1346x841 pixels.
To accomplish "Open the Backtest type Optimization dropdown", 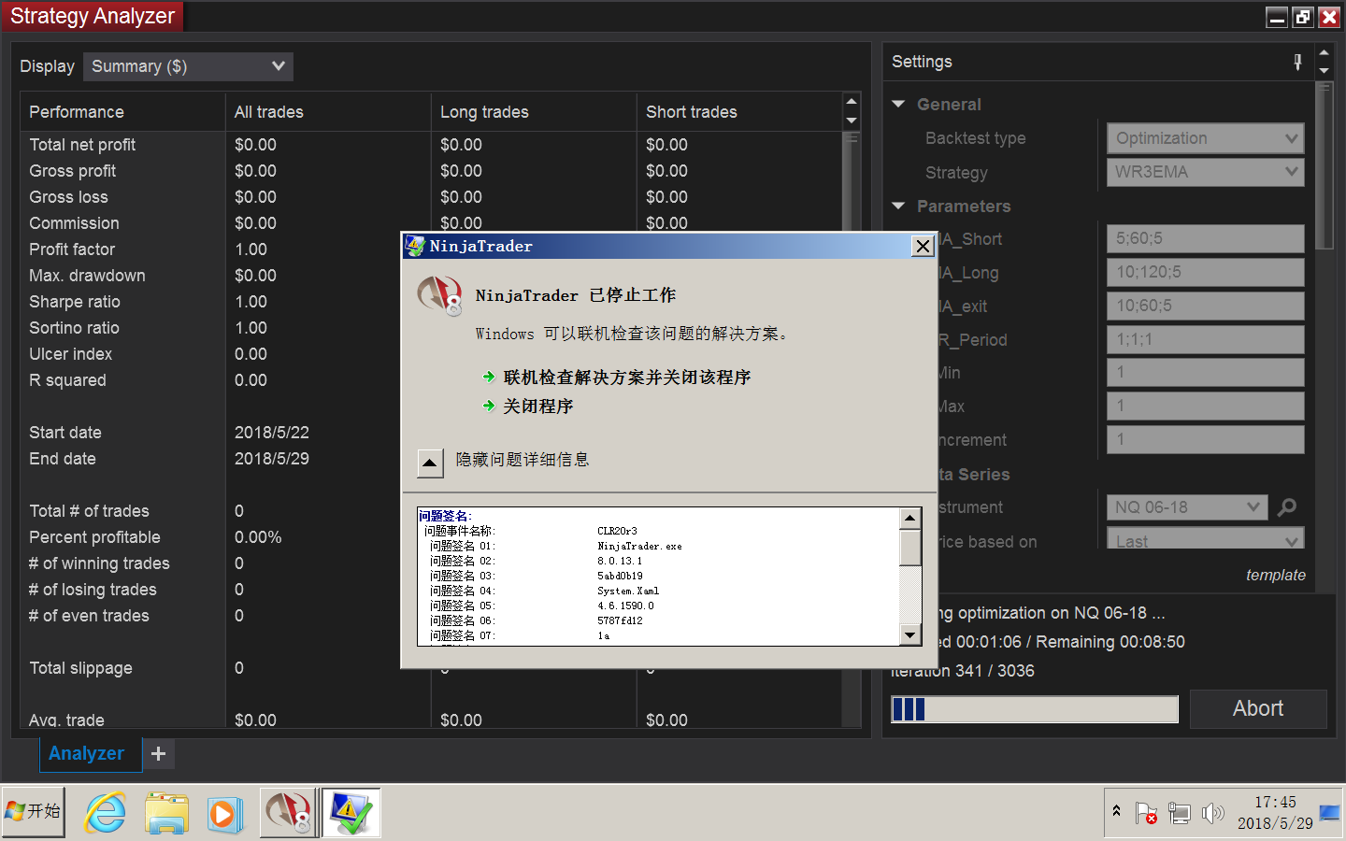I will (x=1205, y=138).
